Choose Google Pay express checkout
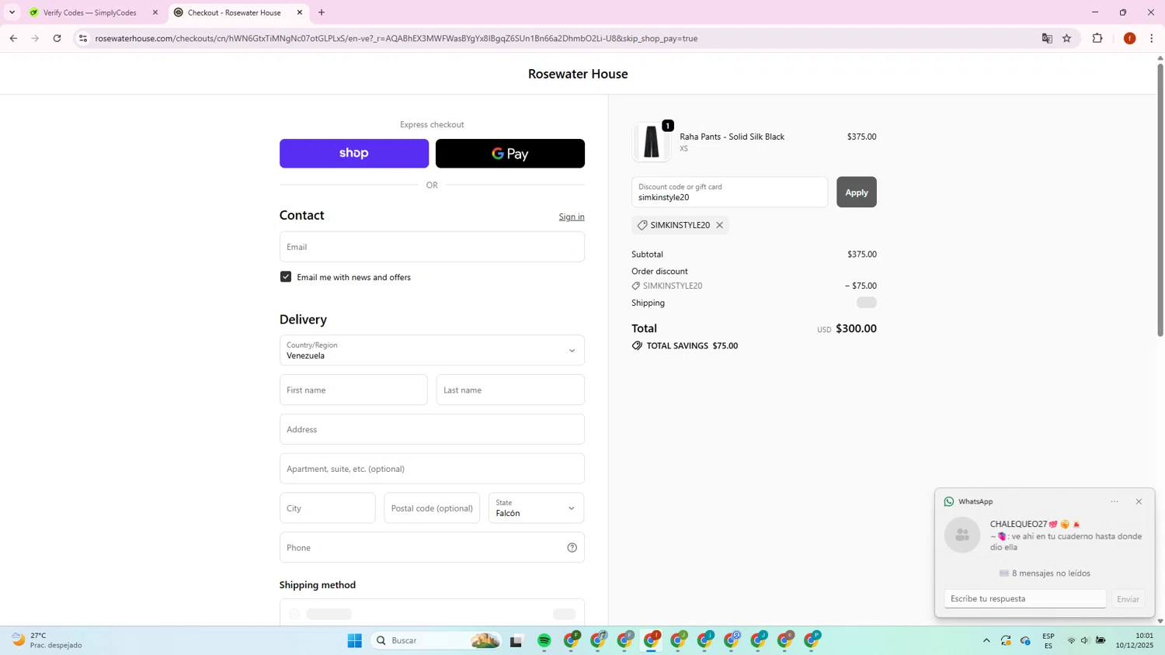 click(x=510, y=154)
